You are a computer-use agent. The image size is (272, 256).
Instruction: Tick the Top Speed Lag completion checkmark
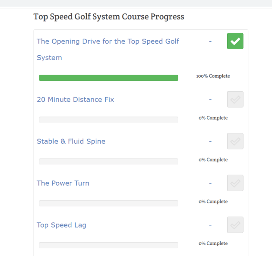235,225
